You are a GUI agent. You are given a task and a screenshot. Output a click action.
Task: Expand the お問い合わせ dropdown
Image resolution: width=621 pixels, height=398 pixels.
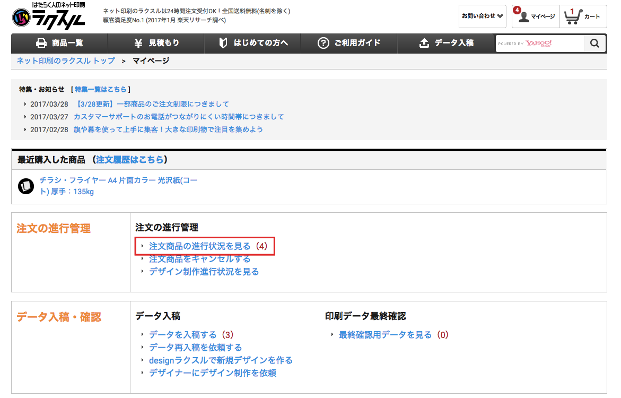pyautogui.click(x=482, y=16)
